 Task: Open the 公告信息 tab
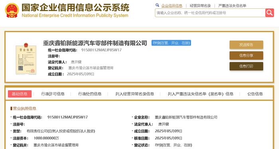(x=255, y=94)
